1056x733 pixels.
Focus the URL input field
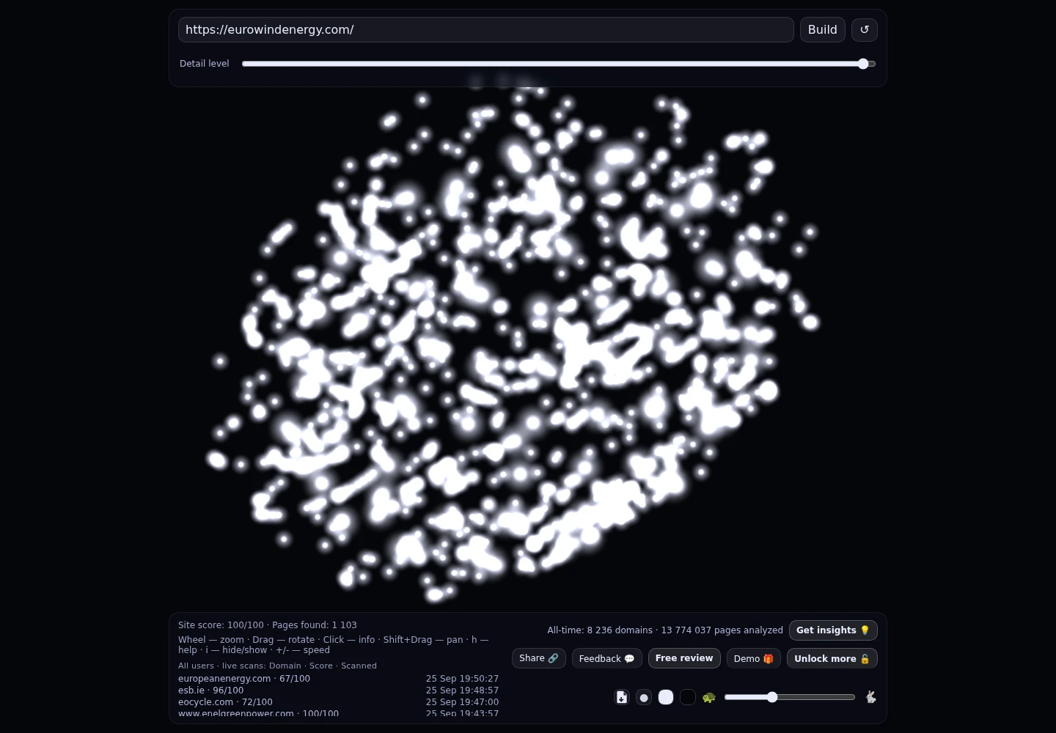pos(486,30)
